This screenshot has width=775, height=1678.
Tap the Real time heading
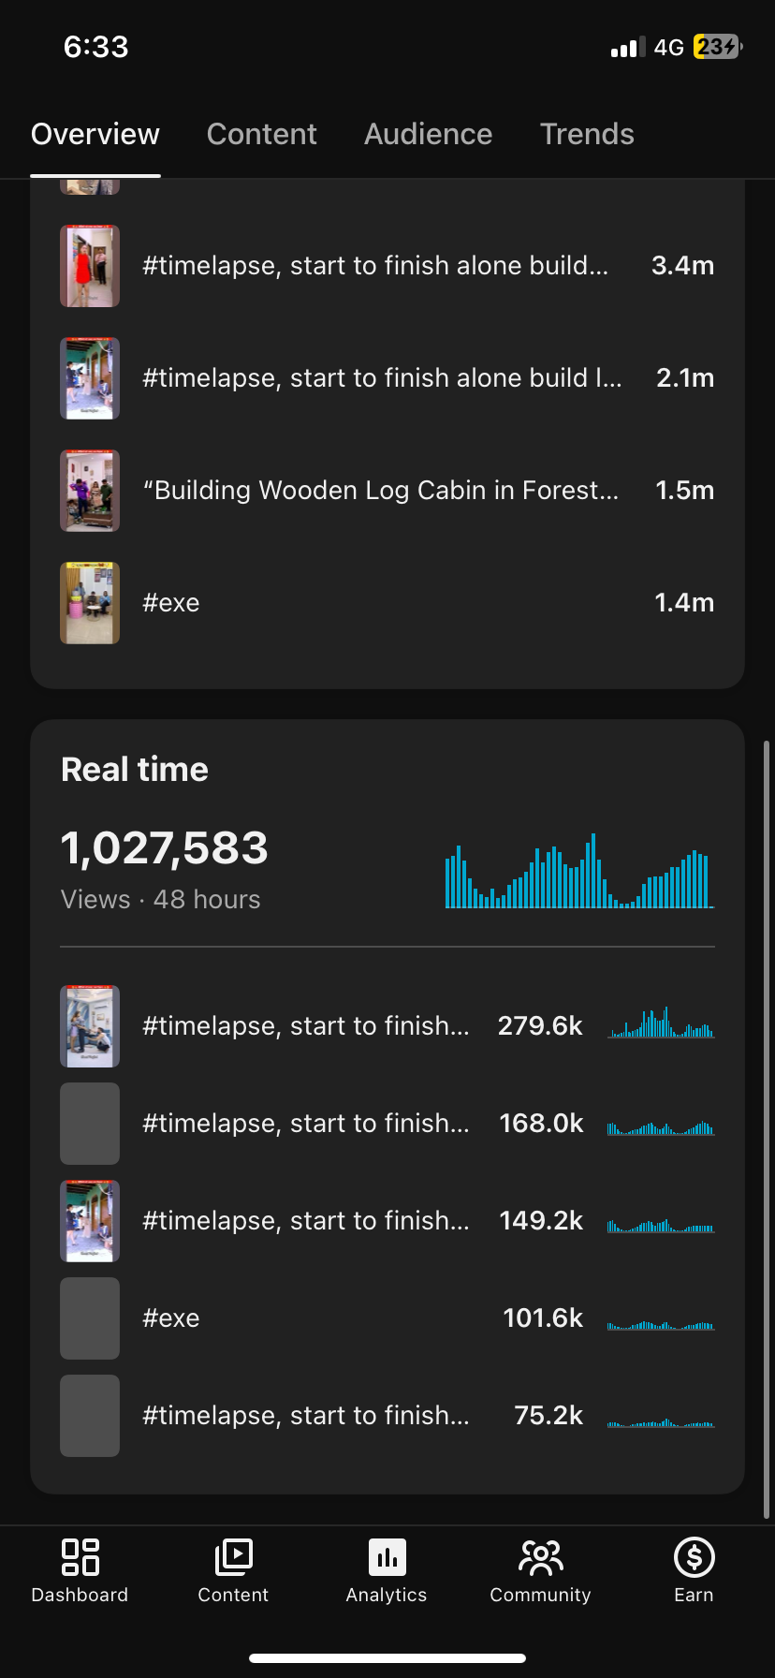[135, 770]
